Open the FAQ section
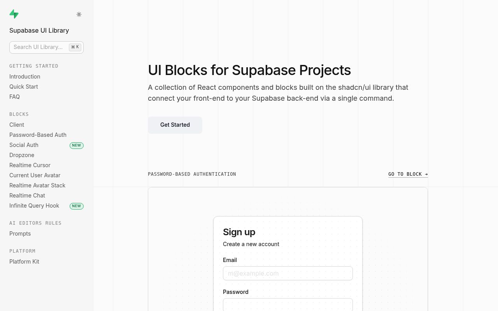This screenshot has height=311, width=498. click(x=14, y=97)
